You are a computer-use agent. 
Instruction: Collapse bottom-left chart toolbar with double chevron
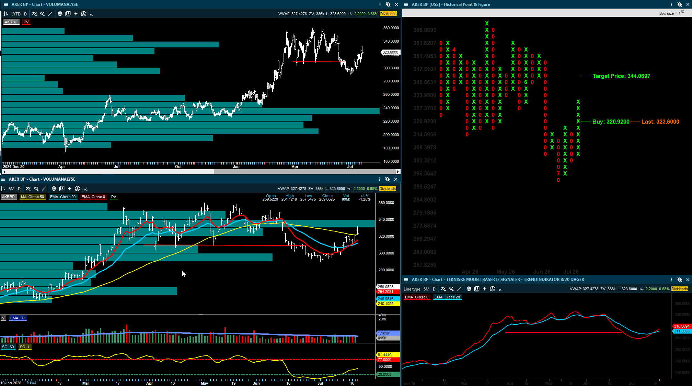(x=85, y=189)
